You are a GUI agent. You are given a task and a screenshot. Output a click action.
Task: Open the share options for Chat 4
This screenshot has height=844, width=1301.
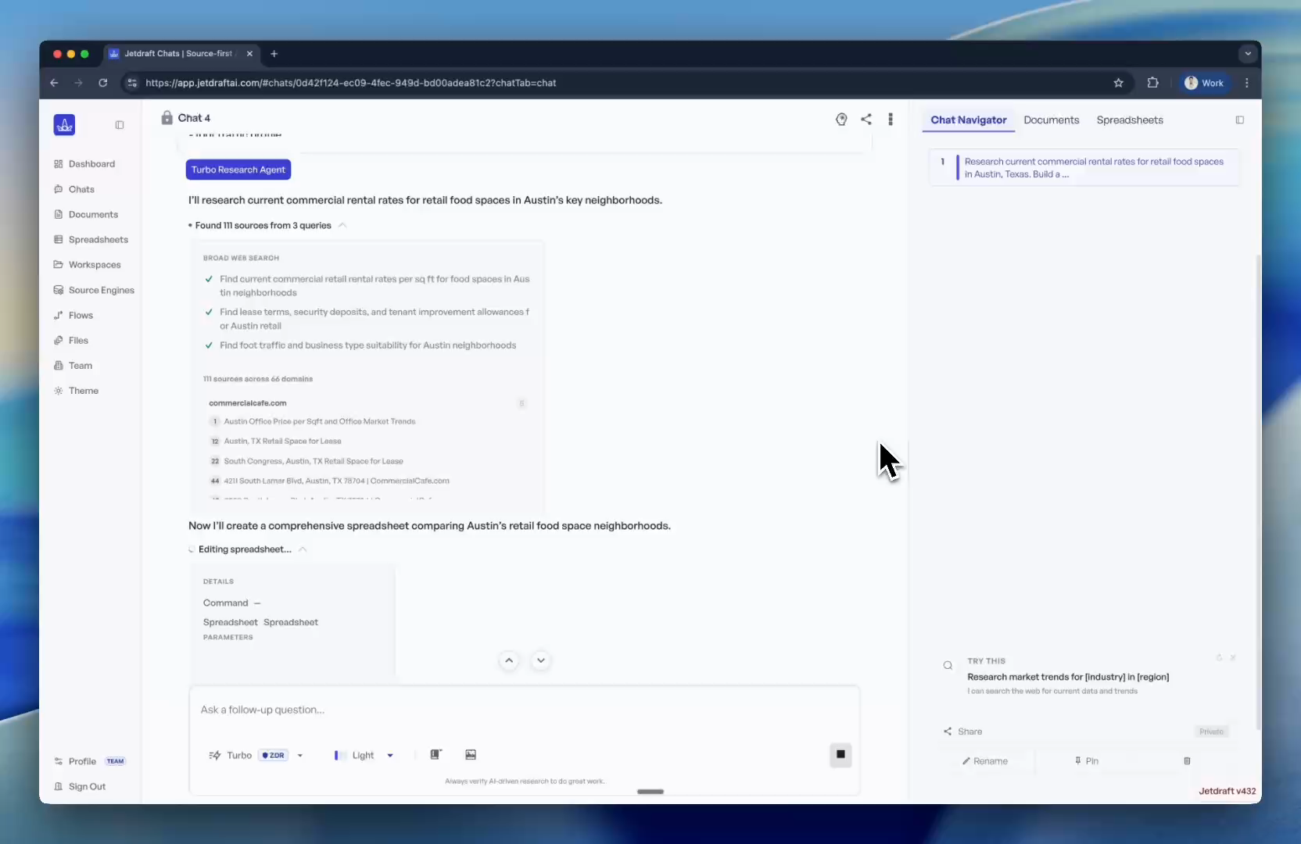tap(866, 119)
